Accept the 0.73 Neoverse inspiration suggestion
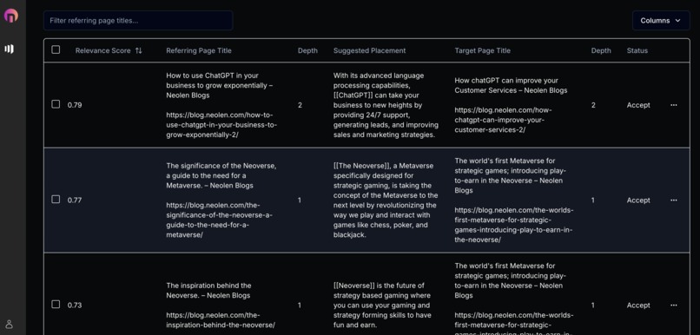The width and height of the screenshot is (700, 335). coord(638,305)
